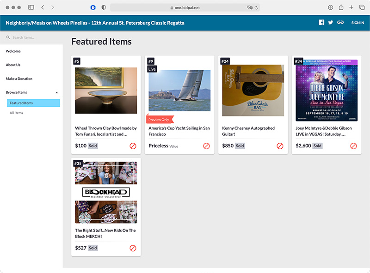Click the blocked icon on $527 merch card
This screenshot has height=273, width=370.
click(x=133, y=248)
